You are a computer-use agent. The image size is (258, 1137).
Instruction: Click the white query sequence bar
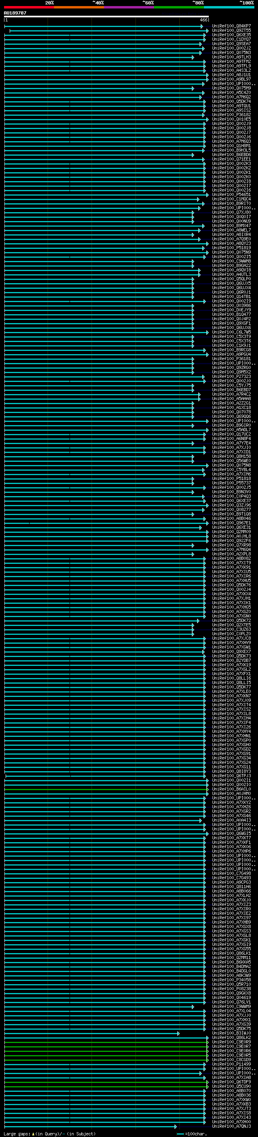[x=106, y=16]
